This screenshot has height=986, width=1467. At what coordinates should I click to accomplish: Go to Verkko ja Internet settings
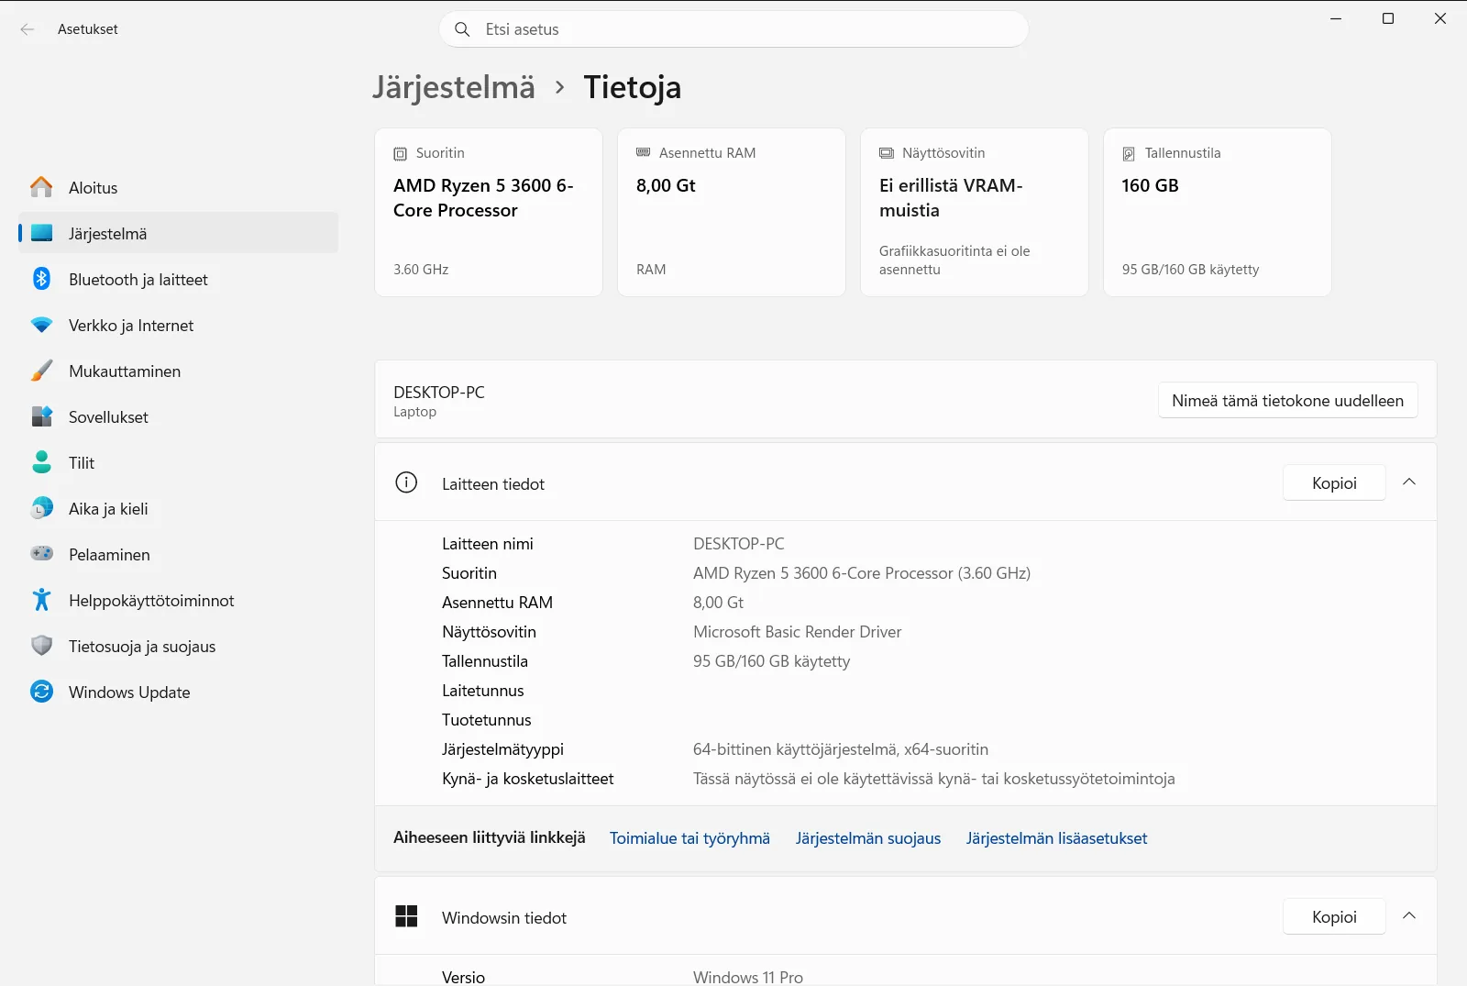point(178,325)
